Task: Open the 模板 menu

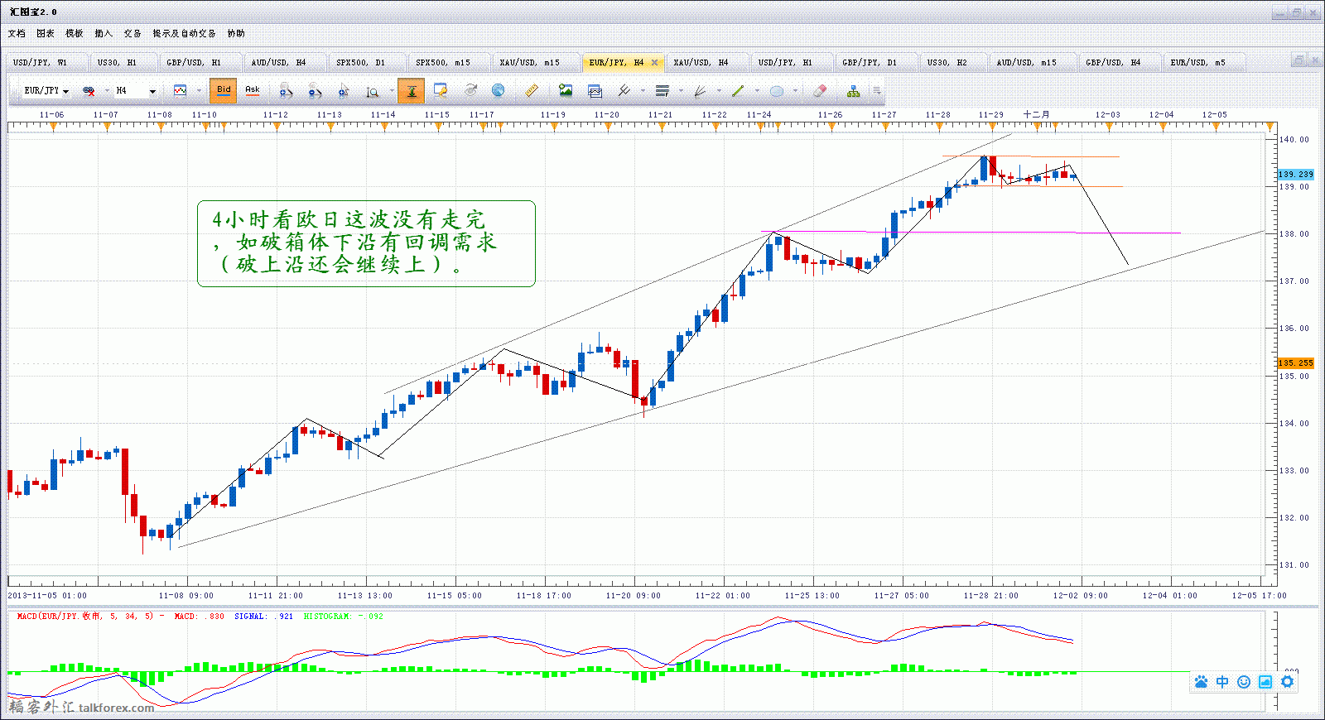Action: coord(75,34)
